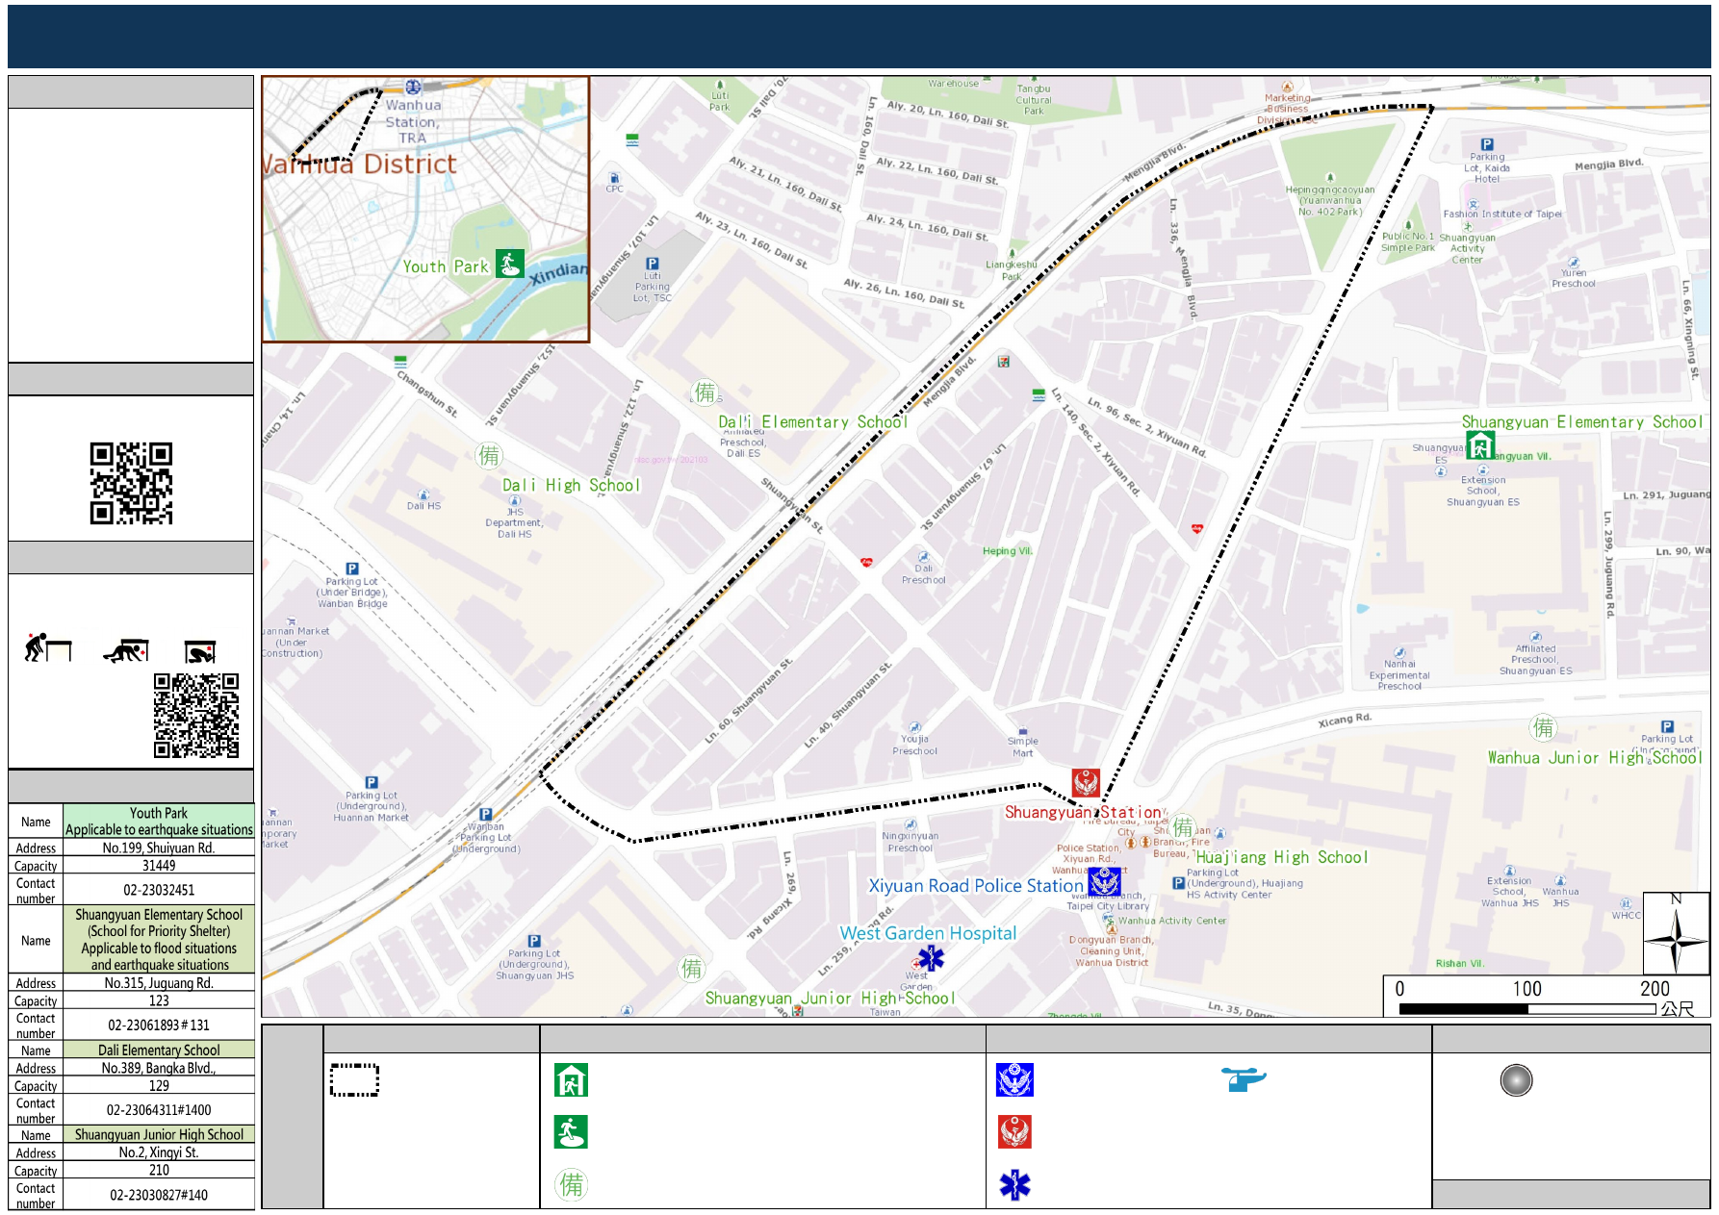Click the contact number '02-23032451'

click(x=159, y=890)
